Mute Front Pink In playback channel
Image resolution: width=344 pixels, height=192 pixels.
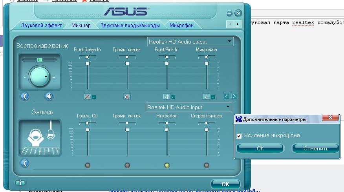point(167,97)
